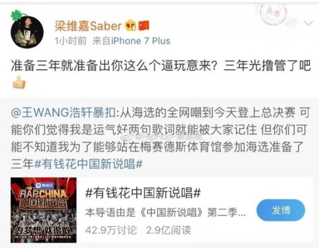
Task: Tap the gold crown membership badge
Action: [130, 26]
